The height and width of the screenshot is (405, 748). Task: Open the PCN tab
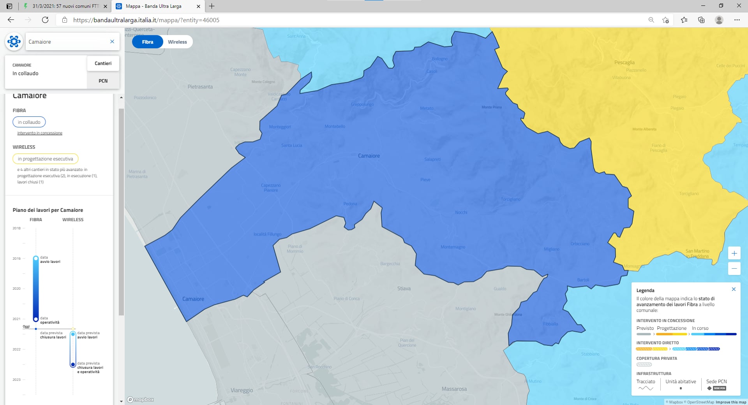[103, 81]
